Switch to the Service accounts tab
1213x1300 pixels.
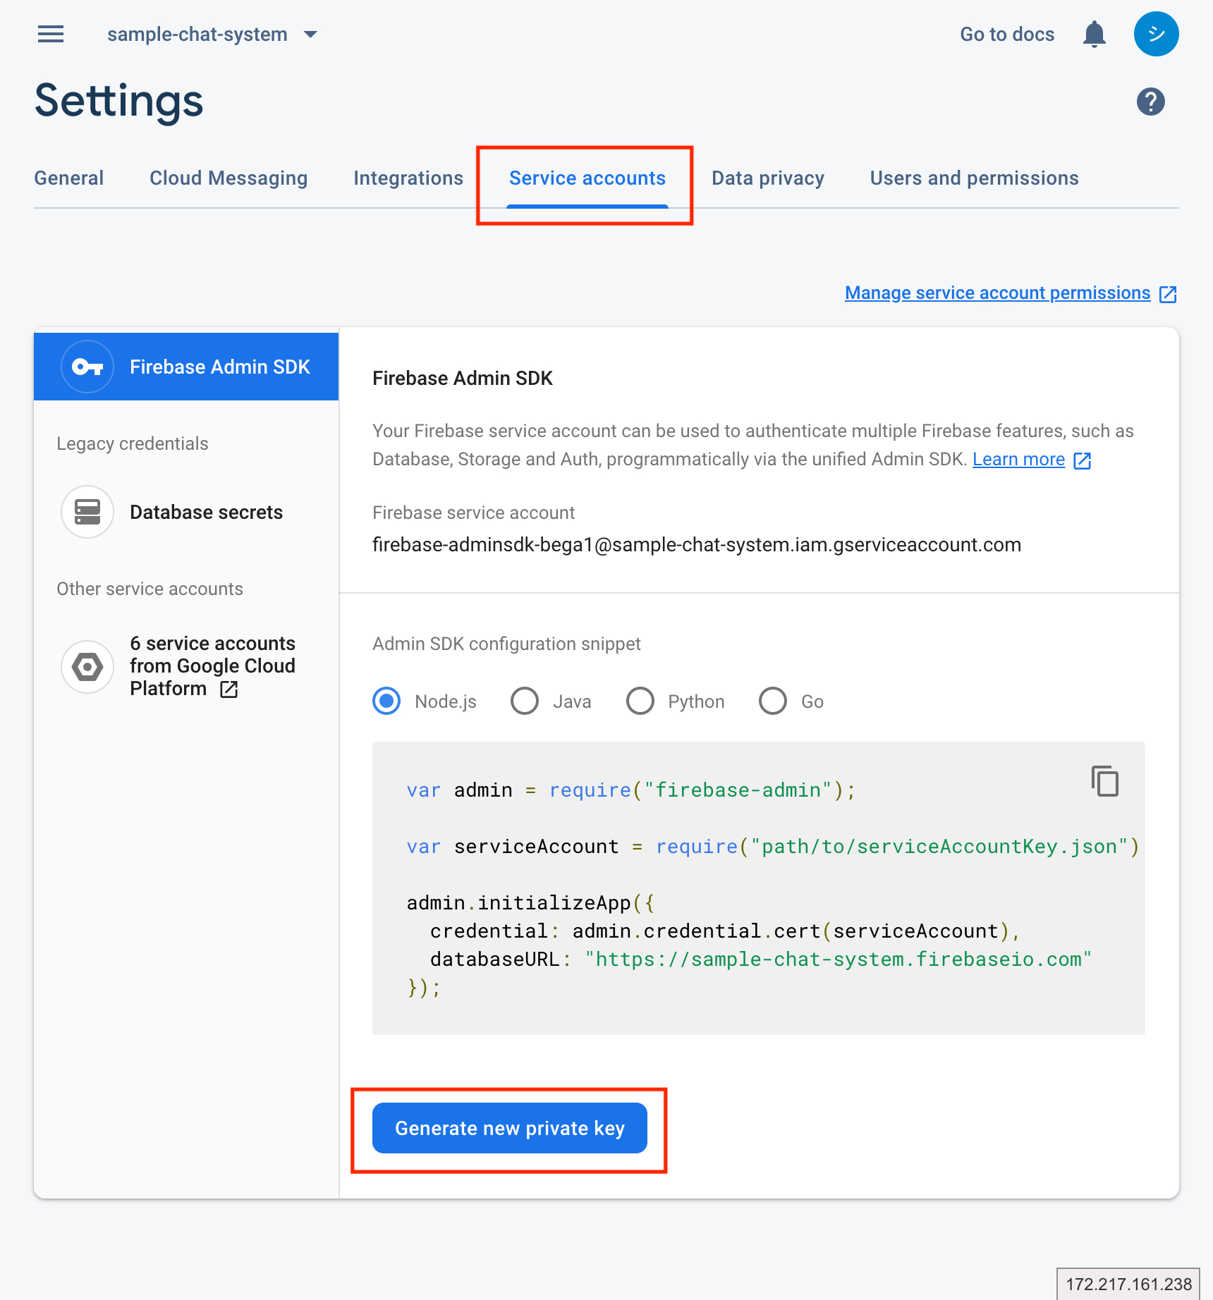(x=587, y=178)
